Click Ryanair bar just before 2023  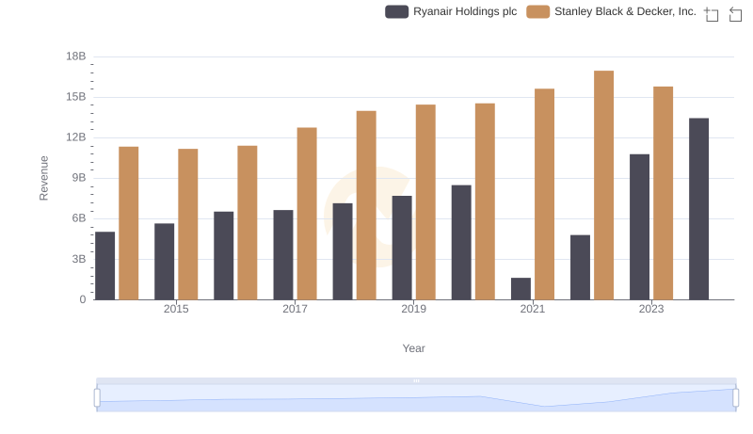[640, 227]
